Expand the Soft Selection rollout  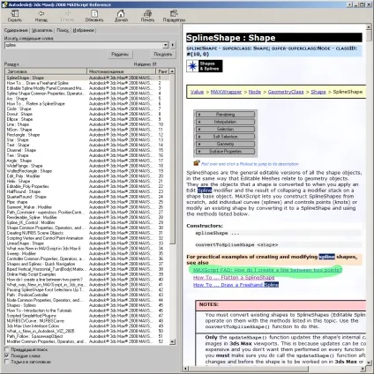[225, 137]
